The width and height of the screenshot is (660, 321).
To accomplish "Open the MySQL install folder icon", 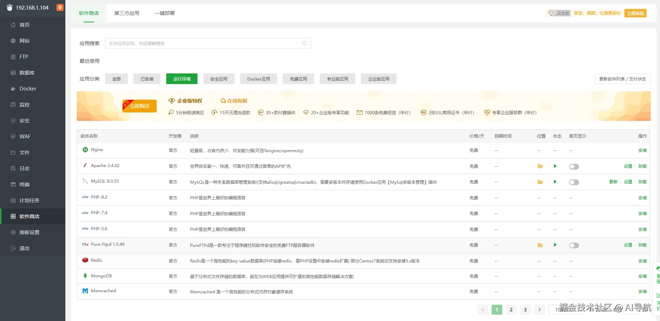I will pyautogui.click(x=540, y=182).
